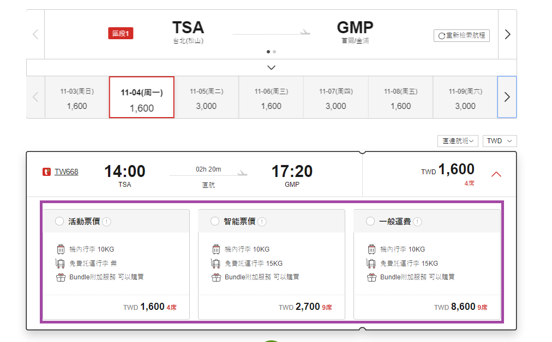This screenshot has height=342, width=552.
Task: Show earlier dates with the left date arrow
Action: point(35,97)
